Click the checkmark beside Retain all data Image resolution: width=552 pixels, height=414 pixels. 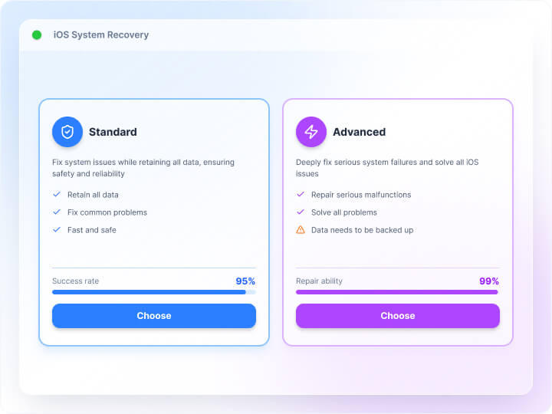[x=57, y=194]
